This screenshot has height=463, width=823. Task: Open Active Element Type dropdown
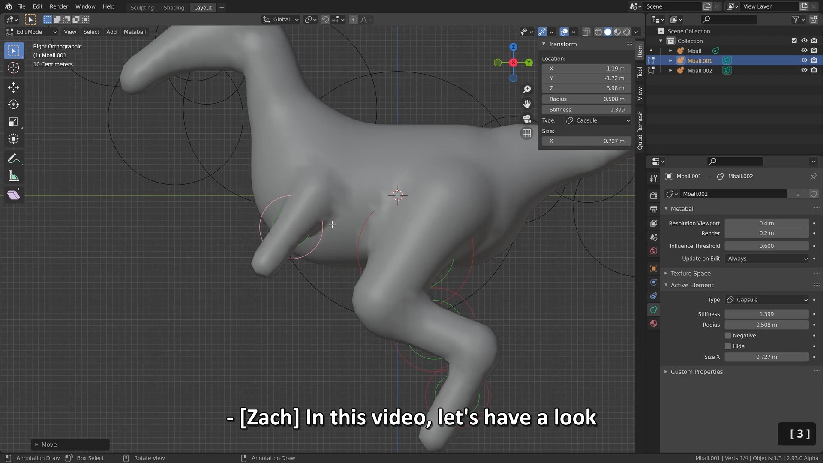click(x=766, y=300)
